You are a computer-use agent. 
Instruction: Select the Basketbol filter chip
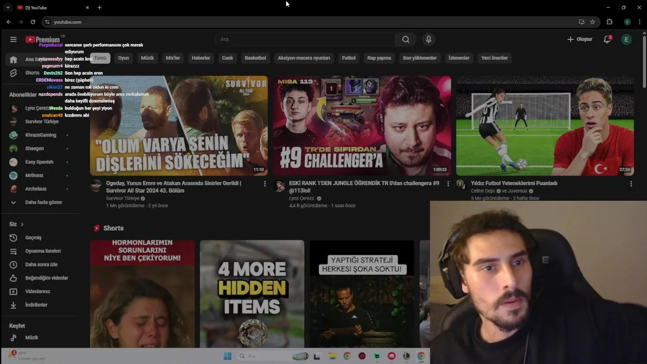255,58
